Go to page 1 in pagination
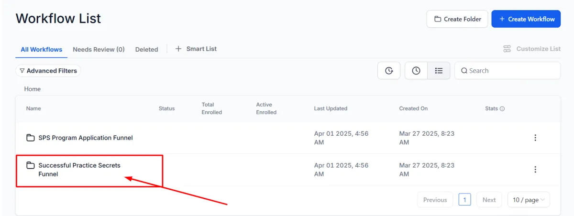Image resolution: width=574 pixels, height=216 pixels. tap(464, 200)
